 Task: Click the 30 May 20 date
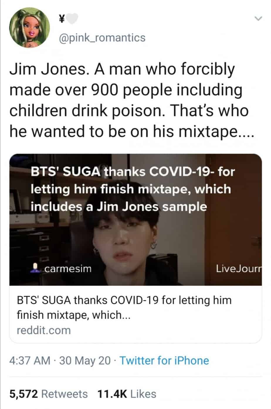tap(85, 360)
